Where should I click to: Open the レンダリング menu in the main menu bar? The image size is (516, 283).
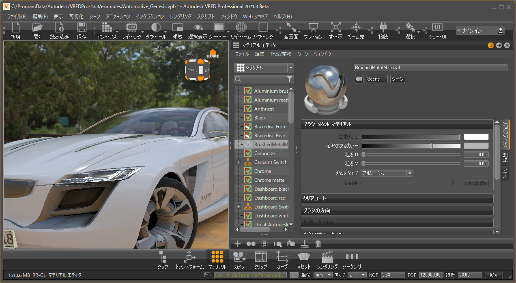click(181, 17)
